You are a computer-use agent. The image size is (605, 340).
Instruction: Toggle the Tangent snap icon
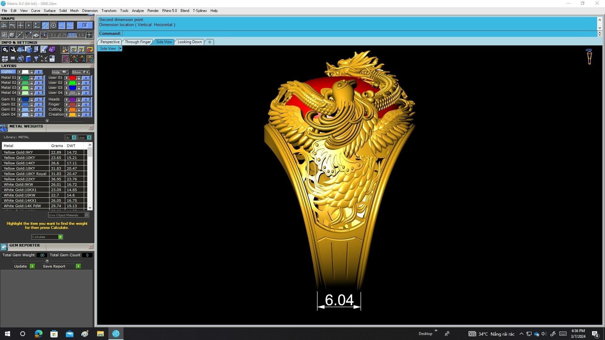pos(12,25)
